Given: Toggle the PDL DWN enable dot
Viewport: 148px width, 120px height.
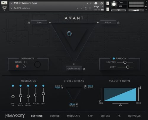Looking at the screenshot, I should [20, 86].
